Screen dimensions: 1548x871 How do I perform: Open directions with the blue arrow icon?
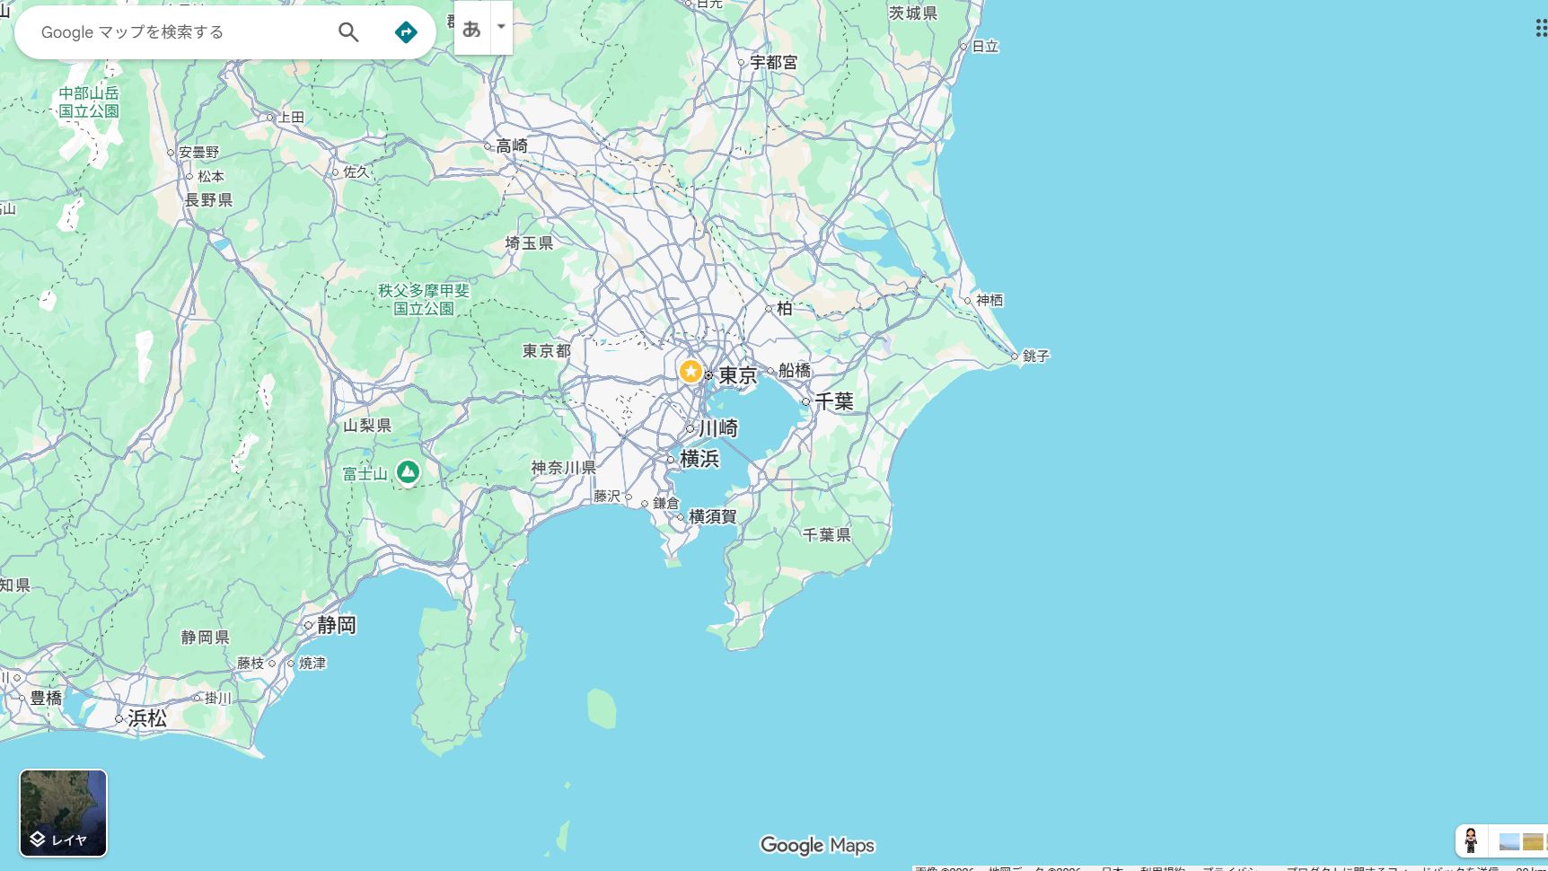pyautogui.click(x=406, y=32)
